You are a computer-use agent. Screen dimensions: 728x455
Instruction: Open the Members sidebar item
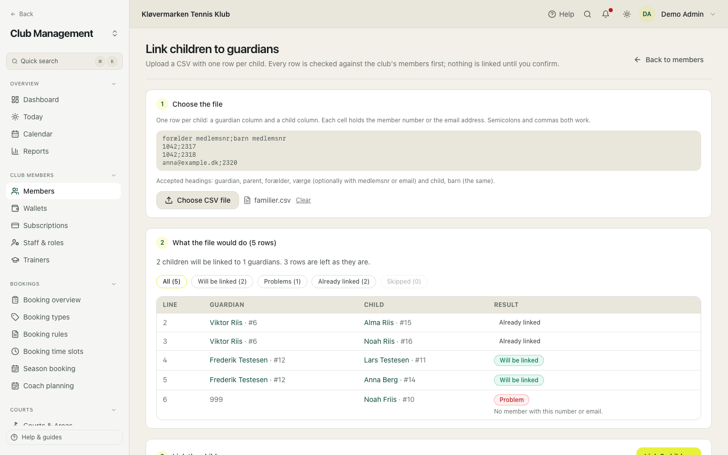click(x=63, y=191)
